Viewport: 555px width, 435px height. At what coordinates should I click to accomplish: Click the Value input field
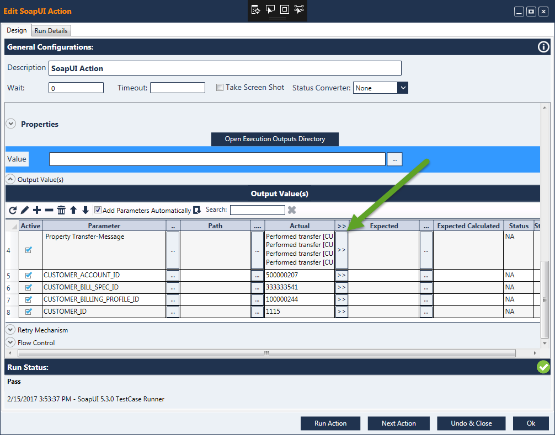pyautogui.click(x=217, y=159)
